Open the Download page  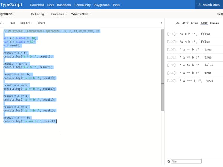tap(37, 5)
